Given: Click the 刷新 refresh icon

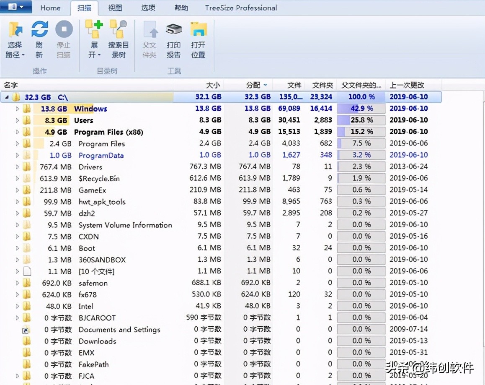Looking at the screenshot, I should click(x=39, y=30).
